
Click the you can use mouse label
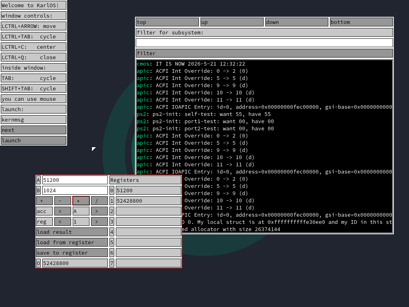(34, 99)
